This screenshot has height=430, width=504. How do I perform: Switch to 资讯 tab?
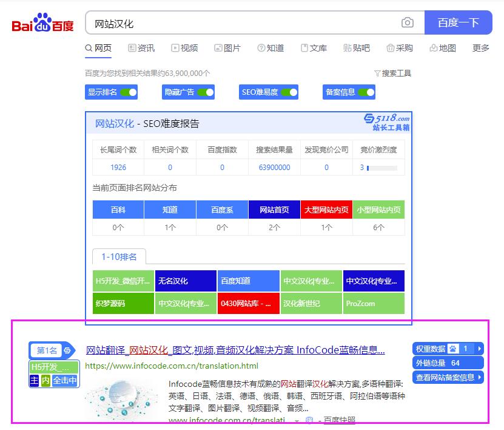(141, 48)
